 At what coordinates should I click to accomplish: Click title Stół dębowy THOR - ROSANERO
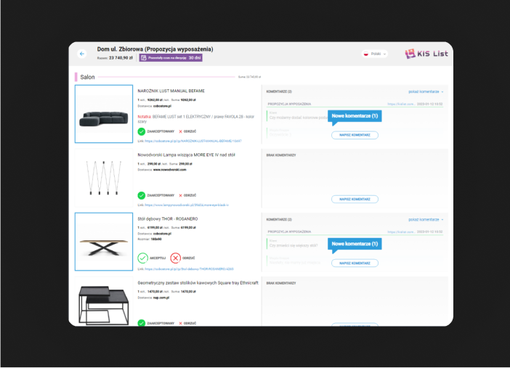(x=168, y=219)
